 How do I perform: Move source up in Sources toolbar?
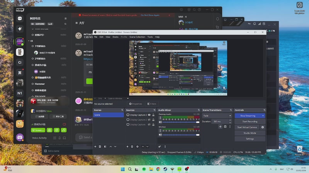pos(143,146)
